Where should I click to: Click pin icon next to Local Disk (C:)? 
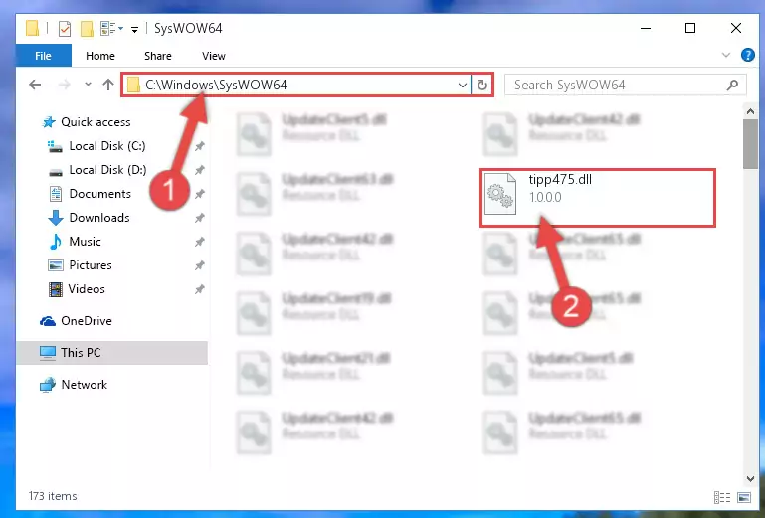[200, 146]
